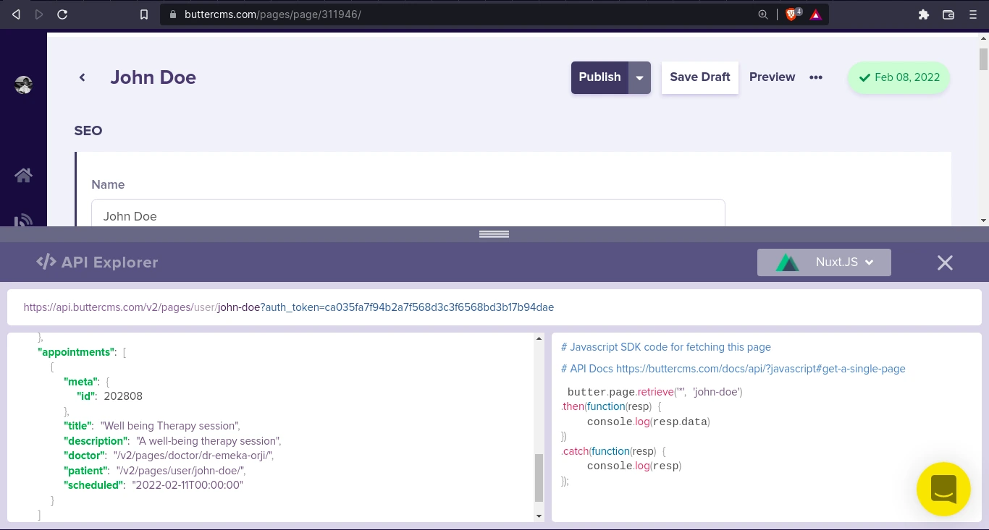
Task: Click the main page vertical scrollbar
Action: (x=983, y=59)
